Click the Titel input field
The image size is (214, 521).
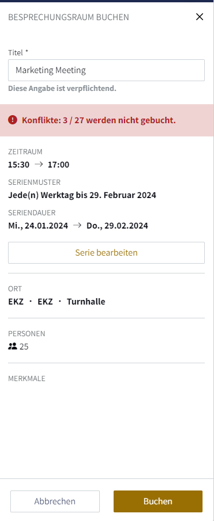point(106,70)
